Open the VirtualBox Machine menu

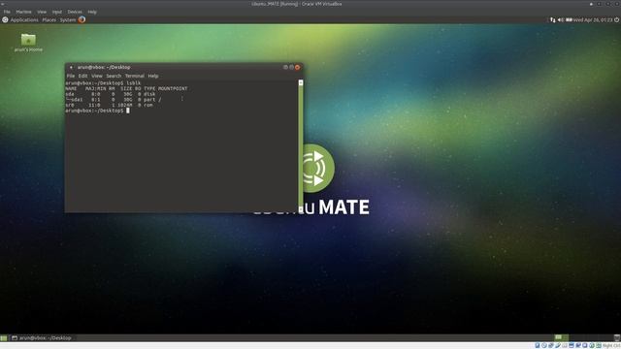tap(23, 12)
